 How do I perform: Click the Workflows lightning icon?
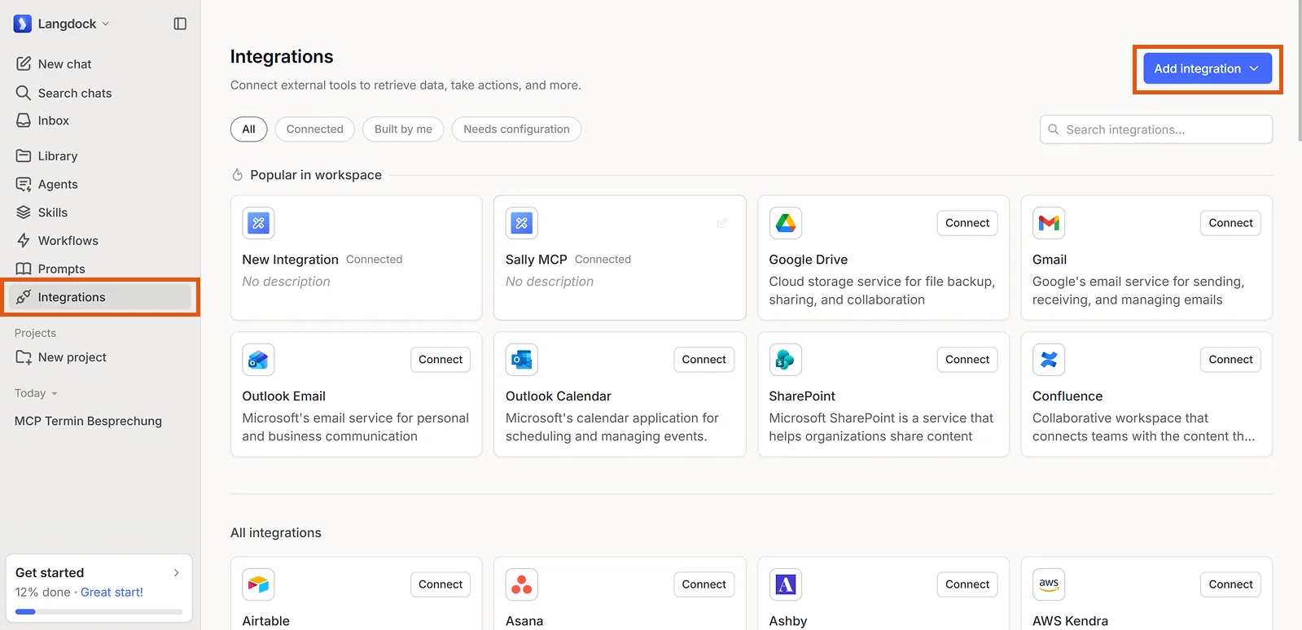(24, 240)
